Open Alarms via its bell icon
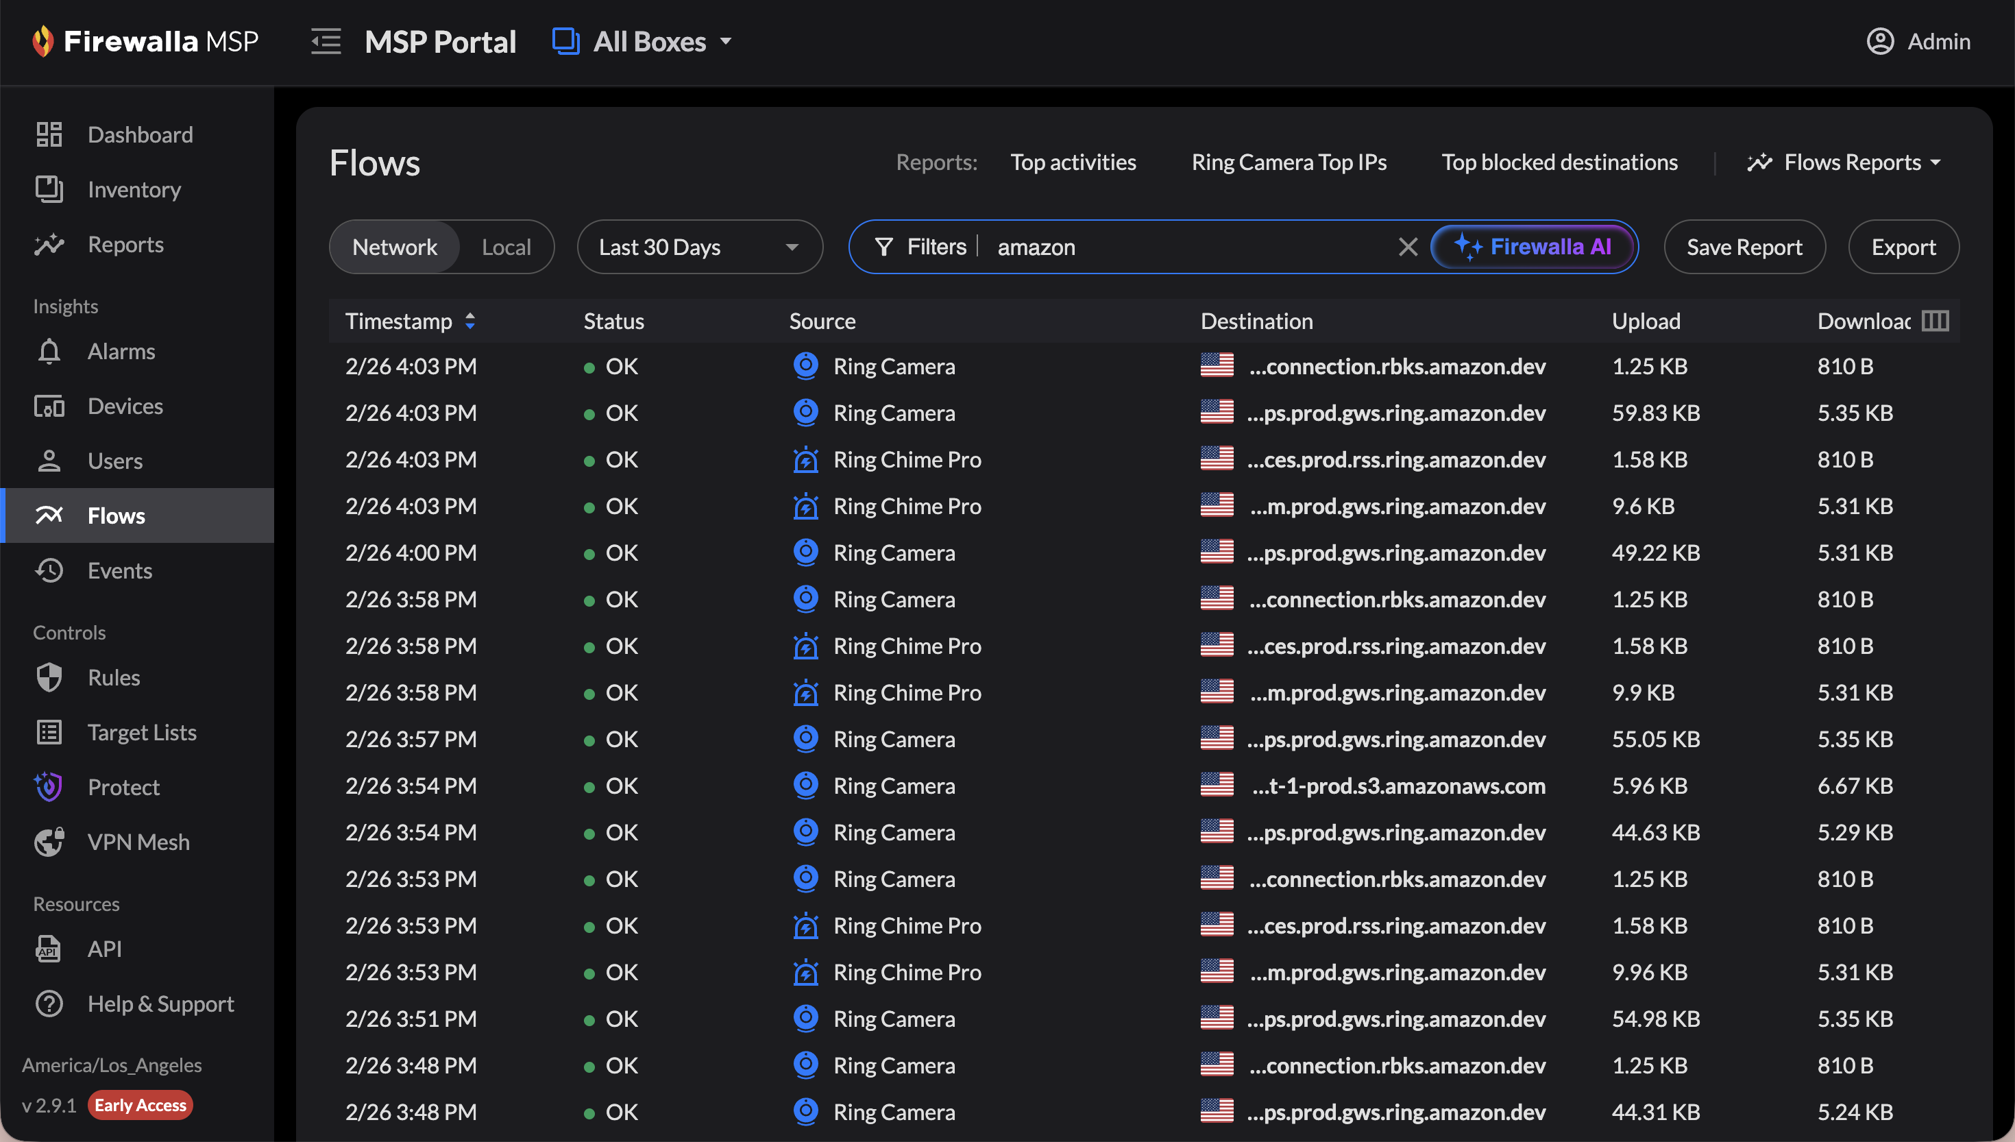The height and width of the screenshot is (1142, 2015). (49, 352)
